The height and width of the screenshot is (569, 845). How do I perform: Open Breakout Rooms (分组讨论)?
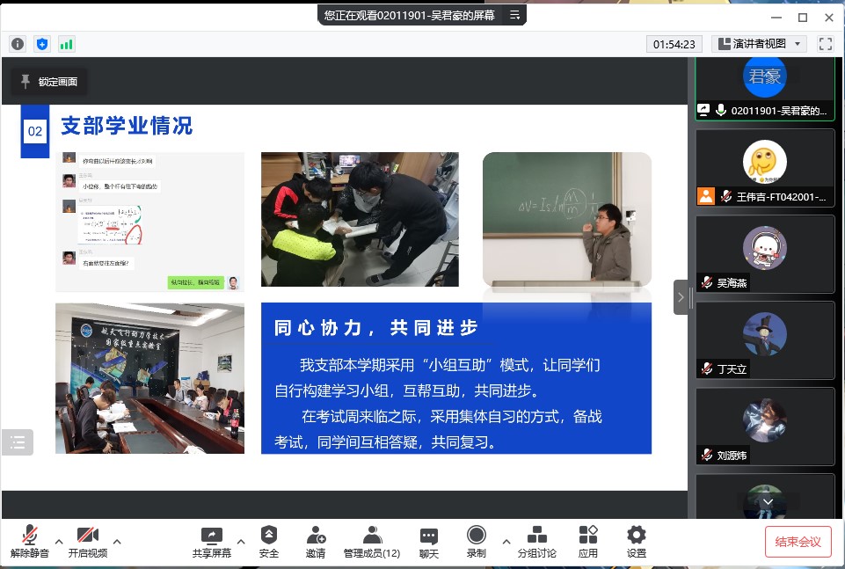pyautogui.click(x=536, y=542)
